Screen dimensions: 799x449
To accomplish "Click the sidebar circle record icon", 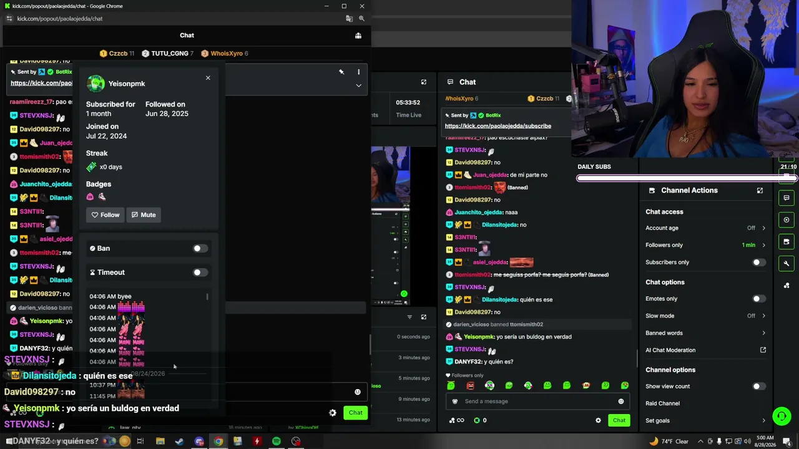I will pos(787,220).
